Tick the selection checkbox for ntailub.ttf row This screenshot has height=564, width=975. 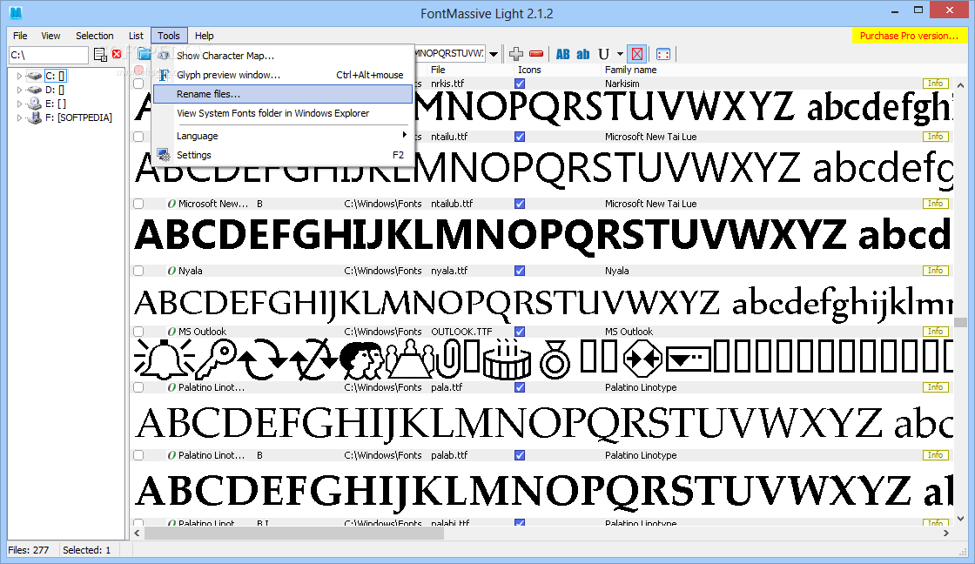[x=138, y=204]
